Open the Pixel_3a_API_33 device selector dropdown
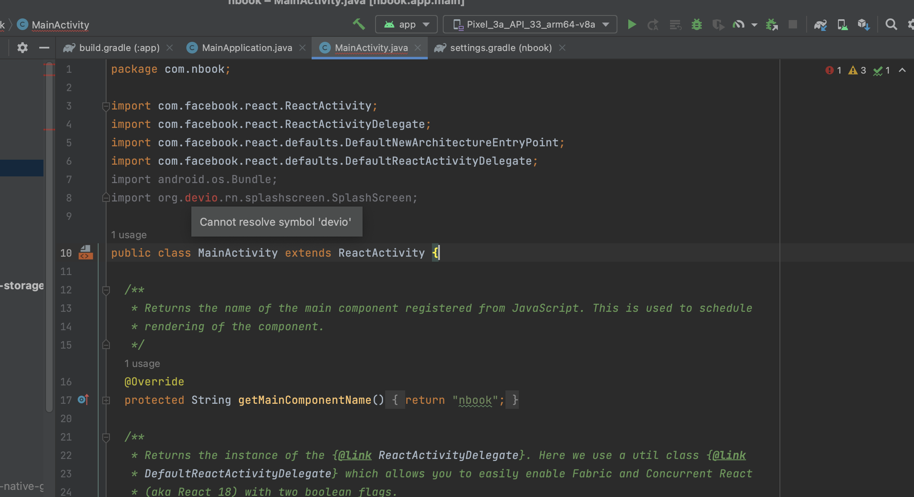Screen dimensions: 914x497 pyautogui.click(x=530, y=25)
